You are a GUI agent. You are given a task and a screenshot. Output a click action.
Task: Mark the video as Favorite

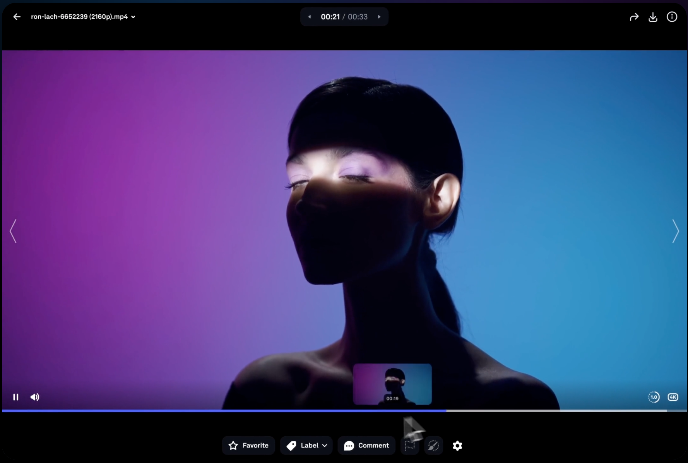pyautogui.click(x=248, y=446)
